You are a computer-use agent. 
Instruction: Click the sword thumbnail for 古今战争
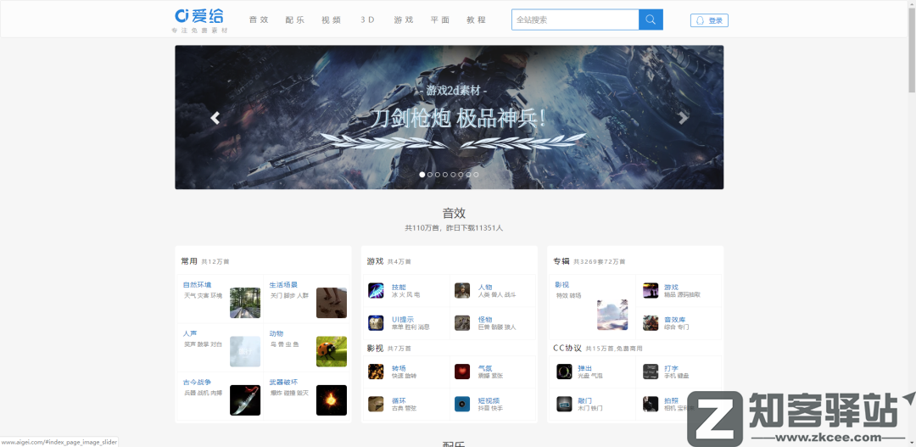pos(245,400)
